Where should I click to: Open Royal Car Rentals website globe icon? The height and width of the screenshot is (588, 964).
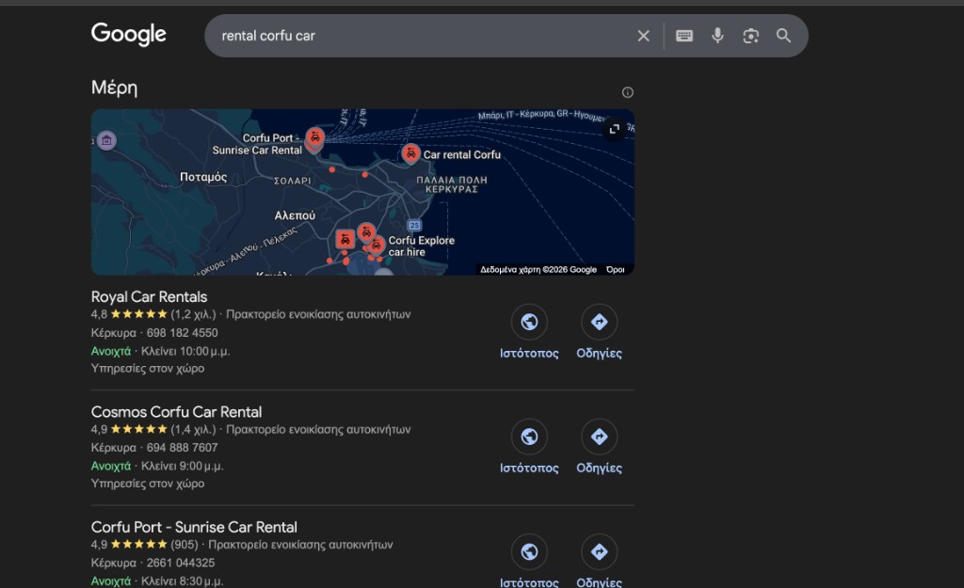[x=529, y=323]
